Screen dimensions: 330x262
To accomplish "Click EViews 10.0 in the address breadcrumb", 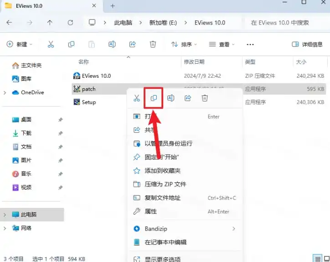I will (x=210, y=22).
